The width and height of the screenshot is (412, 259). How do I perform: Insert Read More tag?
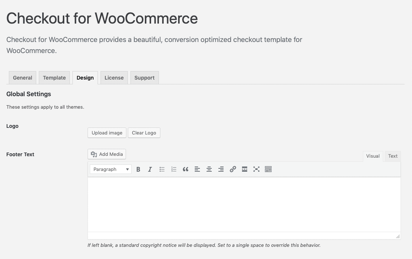245,169
